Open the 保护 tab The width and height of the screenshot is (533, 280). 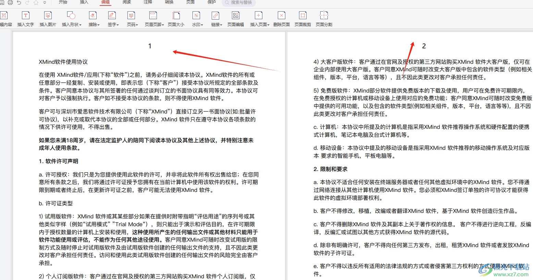[212, 2]
